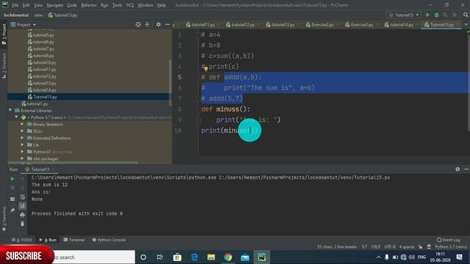470x264 pixels.
Task: Pin the Run tab
Action: point(12,210)
